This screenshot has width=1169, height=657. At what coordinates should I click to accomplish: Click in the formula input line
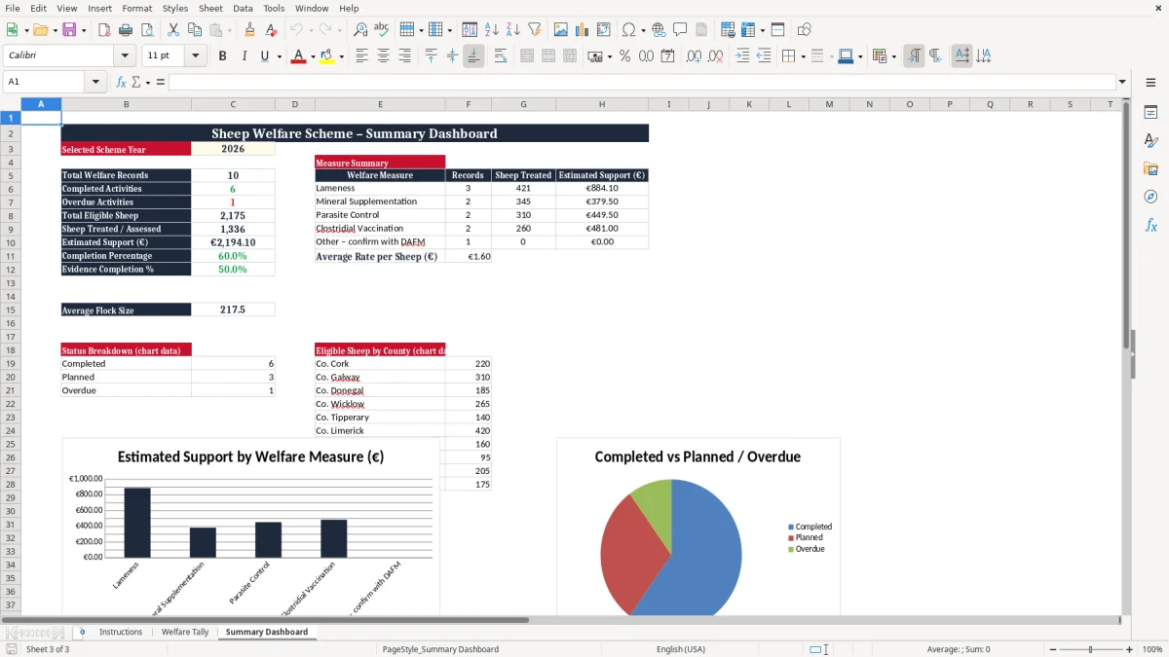pos(641,82)
